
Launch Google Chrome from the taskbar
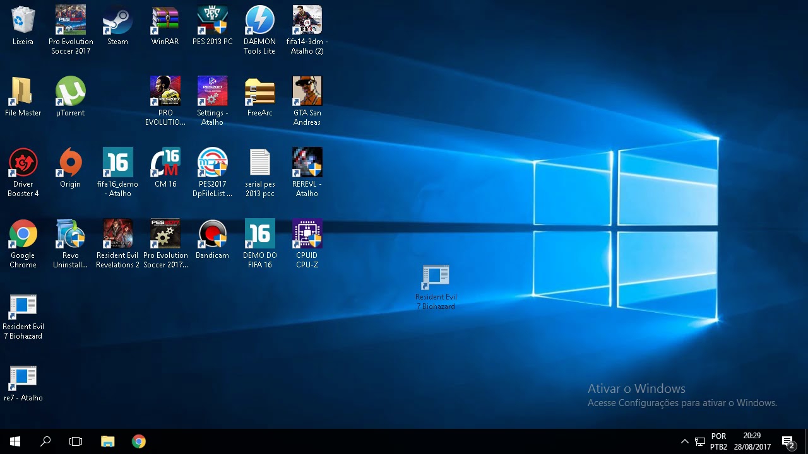pos(138,441)
